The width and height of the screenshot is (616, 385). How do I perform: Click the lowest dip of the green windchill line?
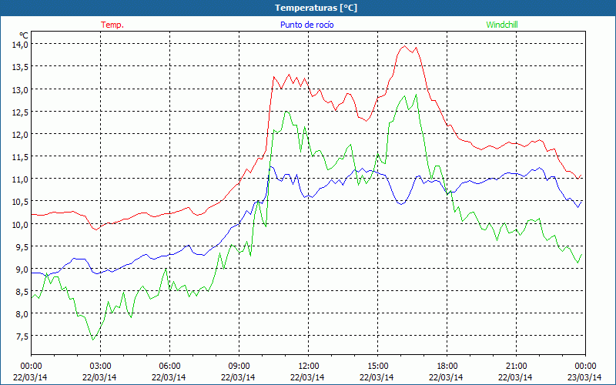[x=93, y=340]
